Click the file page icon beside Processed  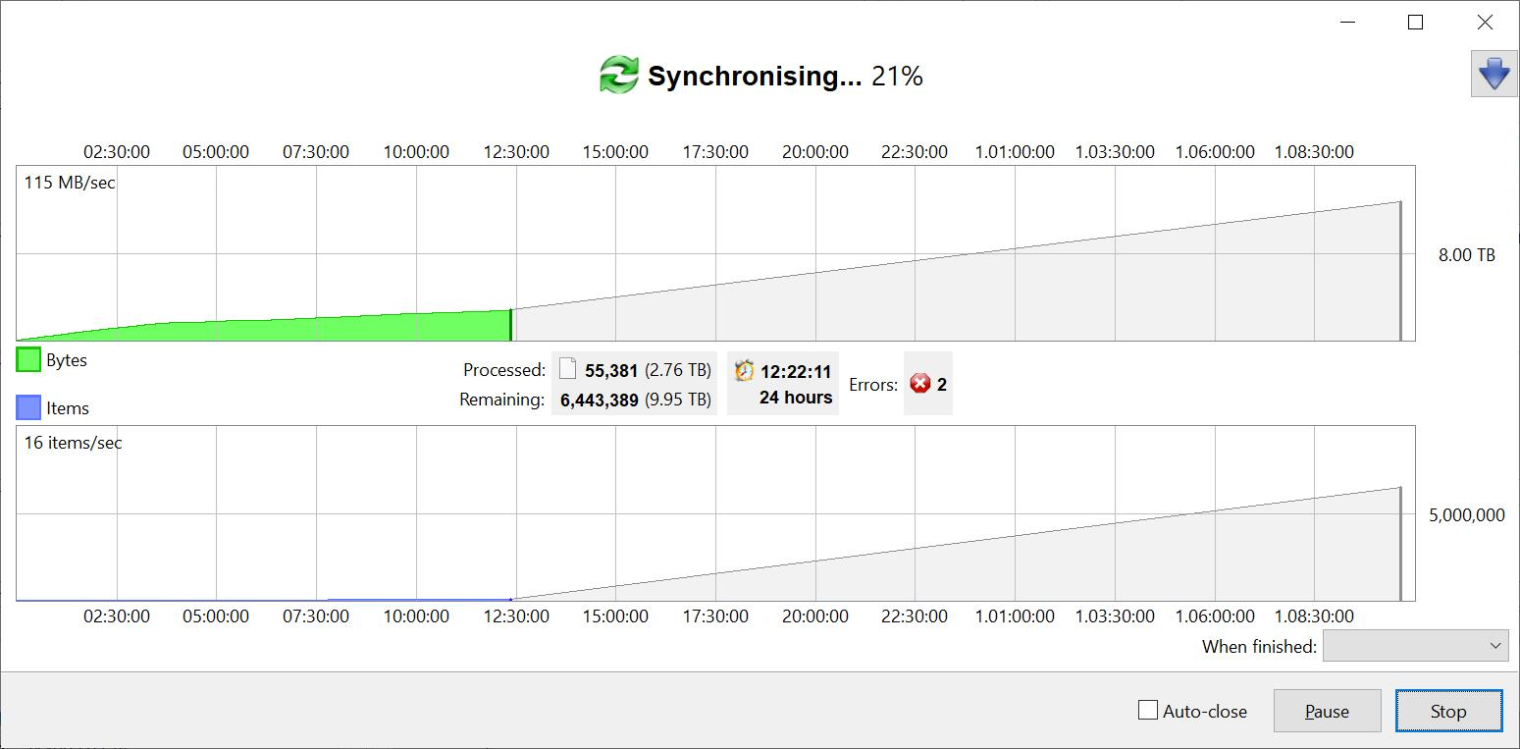tap(567, 369)
